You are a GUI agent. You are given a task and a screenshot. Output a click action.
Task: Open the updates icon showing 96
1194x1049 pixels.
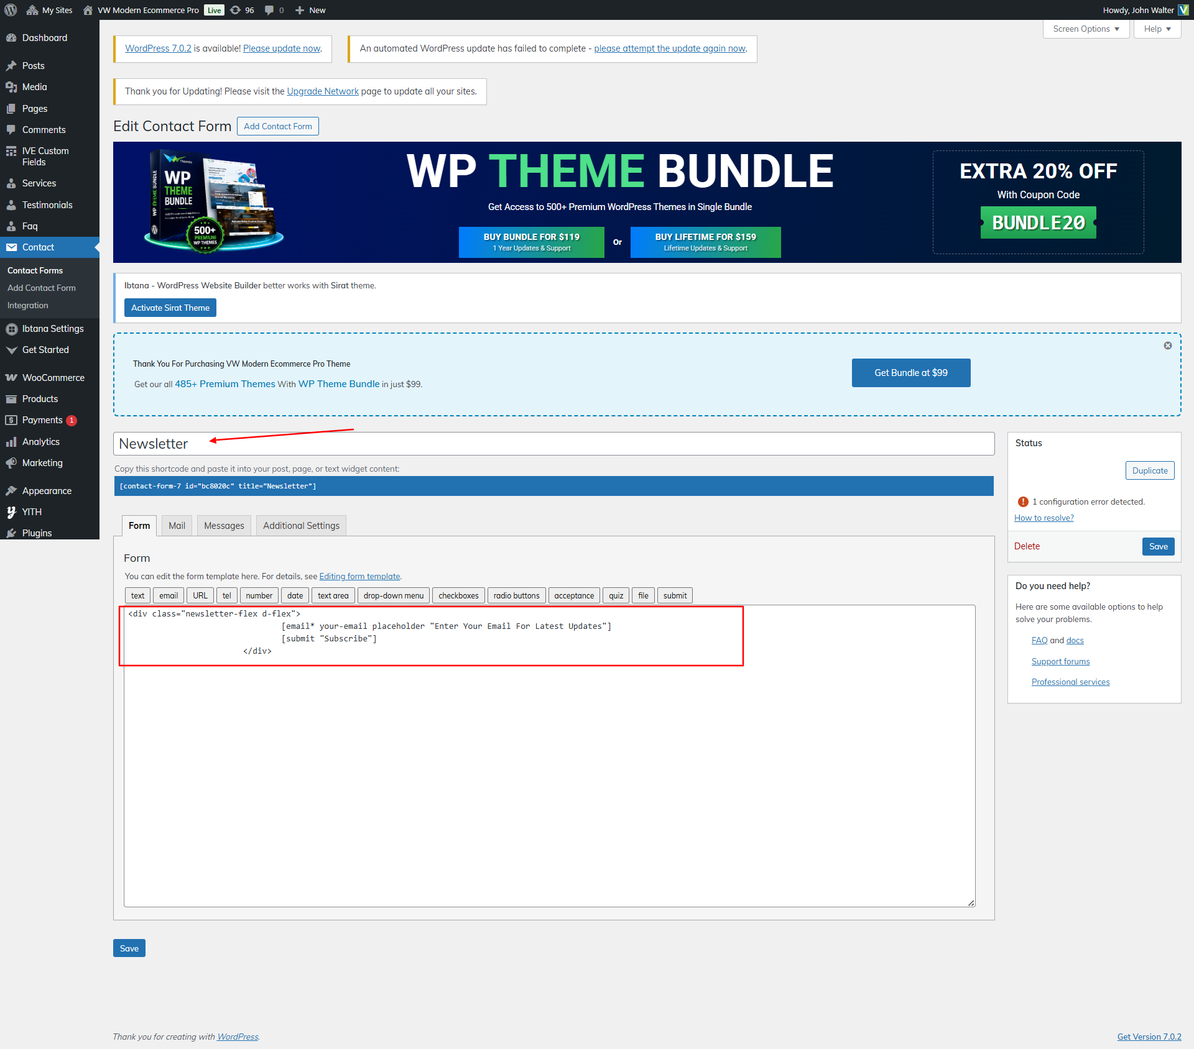click(x=235, y=10)
